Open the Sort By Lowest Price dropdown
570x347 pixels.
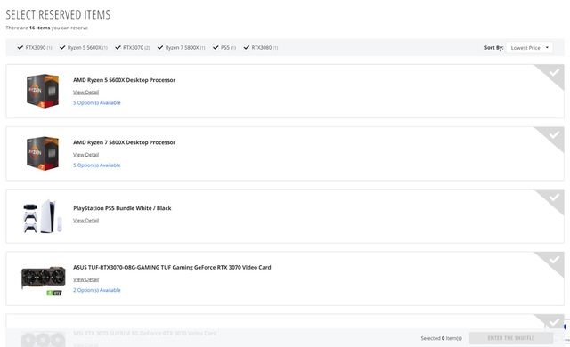point(529,48)
